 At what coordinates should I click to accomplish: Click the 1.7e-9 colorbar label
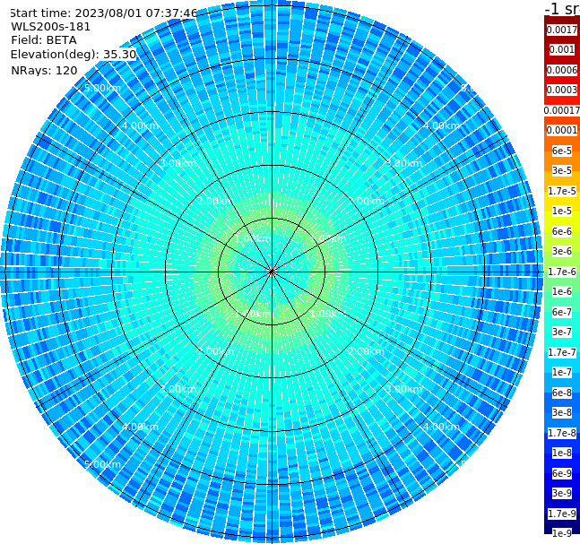[x=562, y=514]
